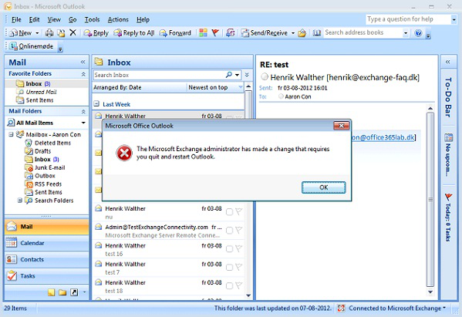Toggle flag checkbox for test 16 message

pos(229,249)
